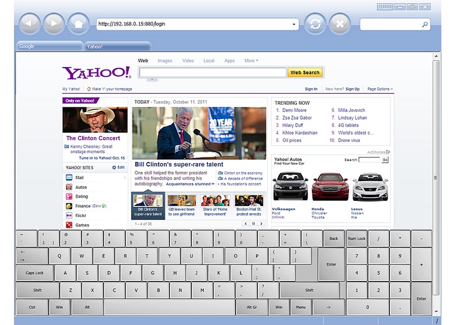Open Yahoo Dating site icon

tap(69, 197)
